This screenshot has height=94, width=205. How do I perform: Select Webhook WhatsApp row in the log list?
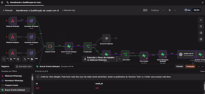16,76
